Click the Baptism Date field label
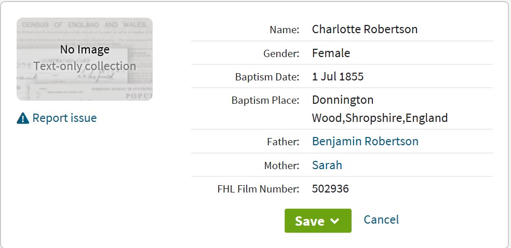Viewport: 511px width, 248px height. click(267, 77)
